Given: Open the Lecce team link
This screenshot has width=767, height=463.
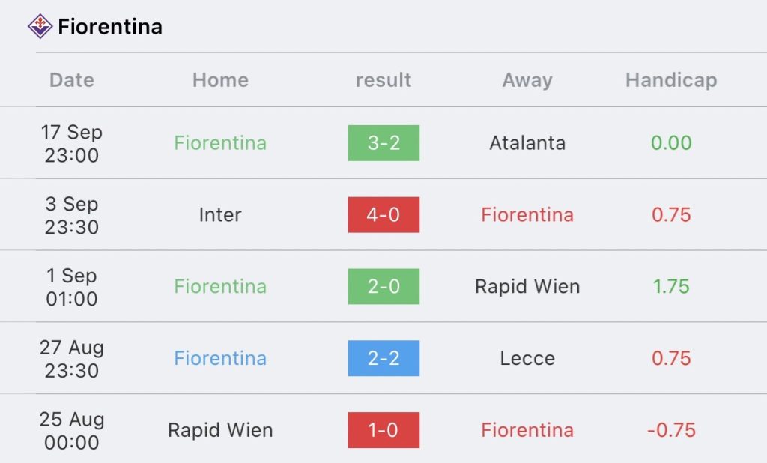Looking at the screenshot, I should coord(527,359).
